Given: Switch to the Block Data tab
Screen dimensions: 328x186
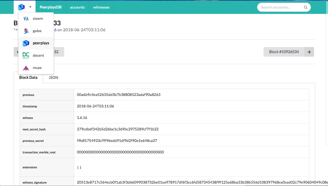Looking at the screenshot, I should [28, 77].
